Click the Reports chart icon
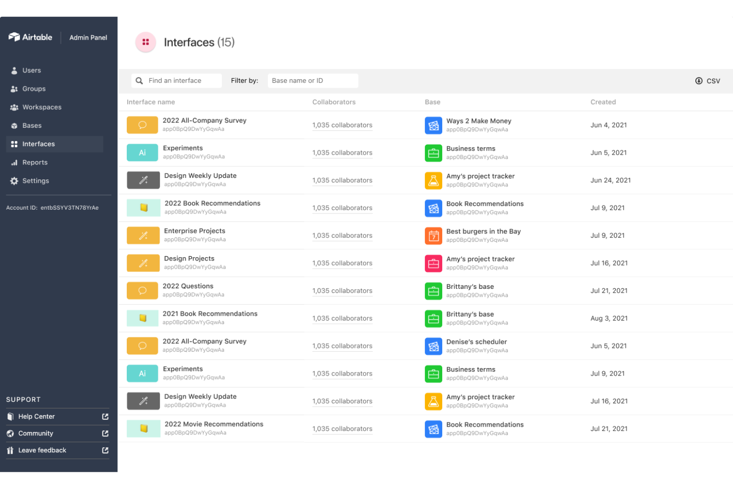The width and height of the screenshot is (733, 489). click(x=14, y=162)
